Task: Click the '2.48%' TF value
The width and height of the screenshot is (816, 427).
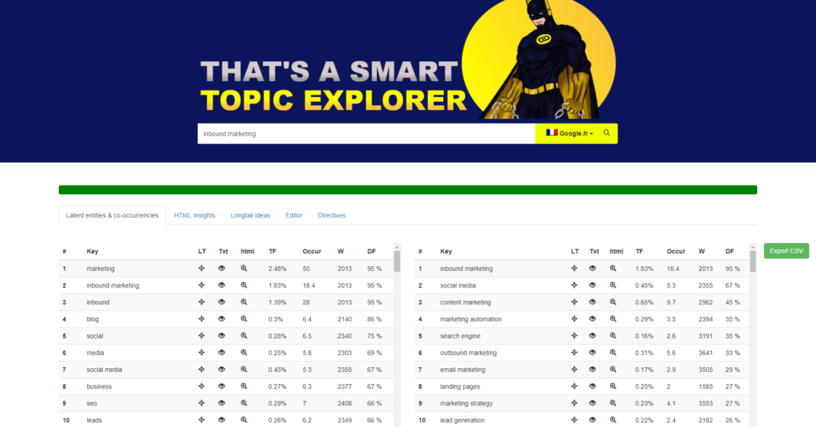Action: click(277, 269)
